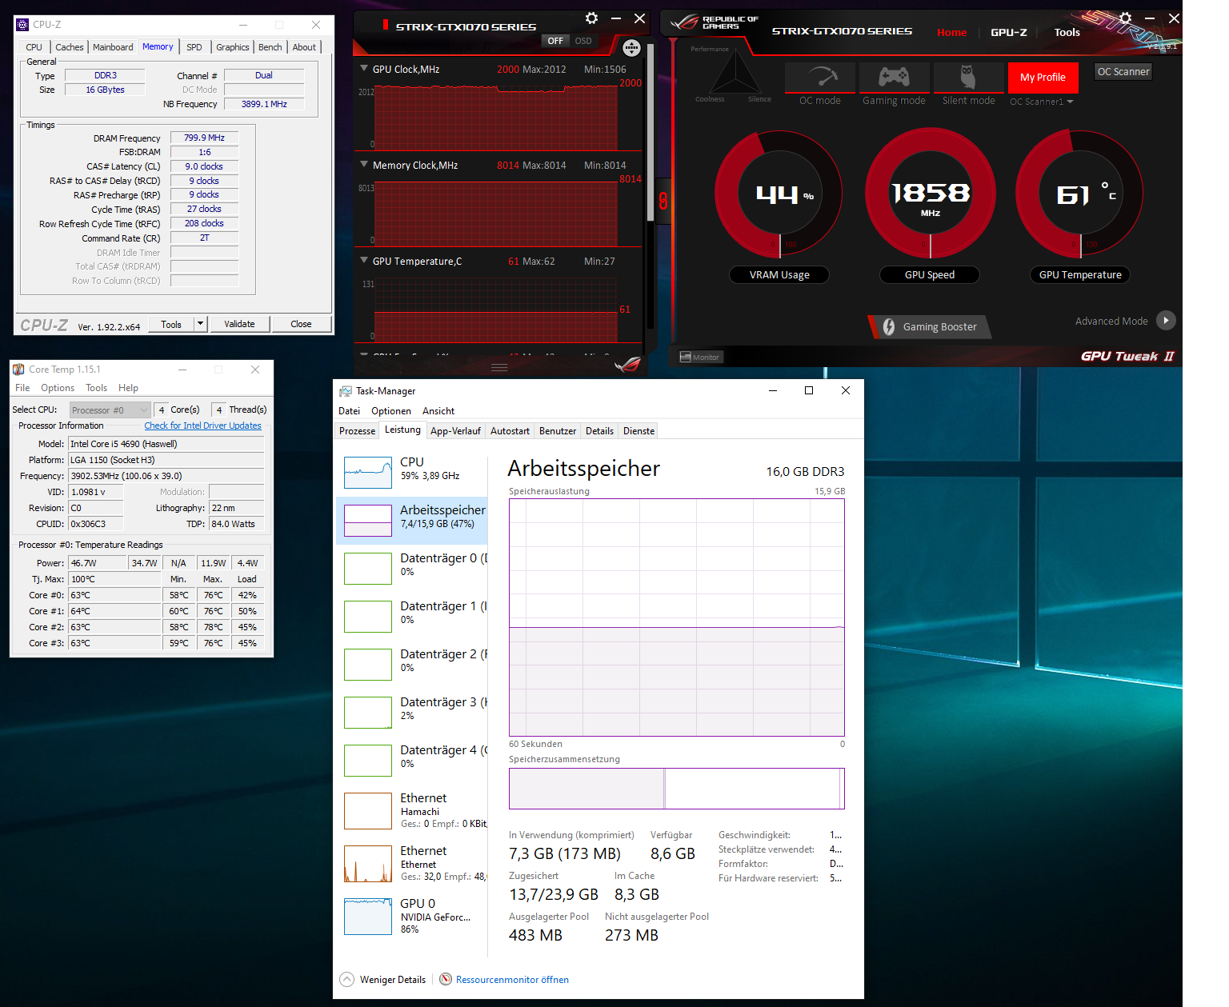The height and width of the screenshot is (1007, 1229).
Task: Click the Performance triangle chart
Action: (x=734, y=74)
